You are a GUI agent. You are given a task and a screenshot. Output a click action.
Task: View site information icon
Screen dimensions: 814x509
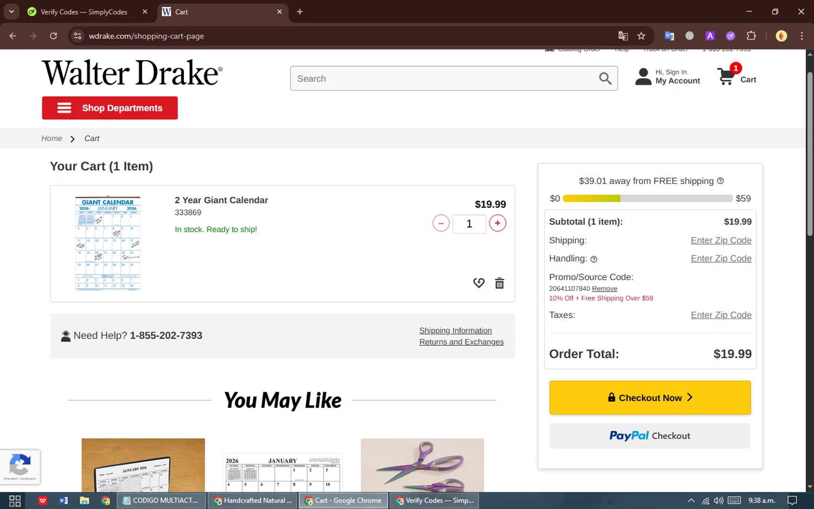pyautogui.click(x=78, y=36)
